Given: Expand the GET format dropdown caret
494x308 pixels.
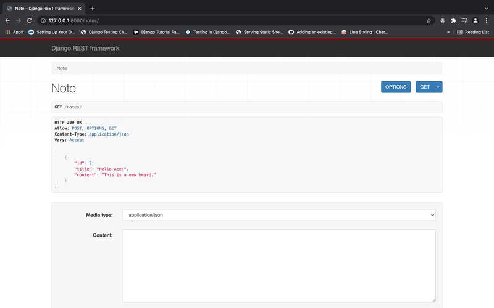Looking at the screenshot, I should [x=438, y=87].
